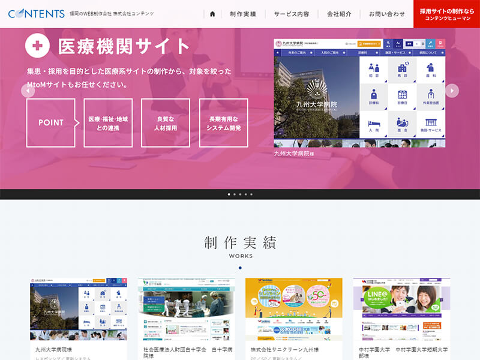This screenshot has width=480, height=360.
Task: Open the 九州大学病院様 works card thumbnail
Action: point(79,309)
